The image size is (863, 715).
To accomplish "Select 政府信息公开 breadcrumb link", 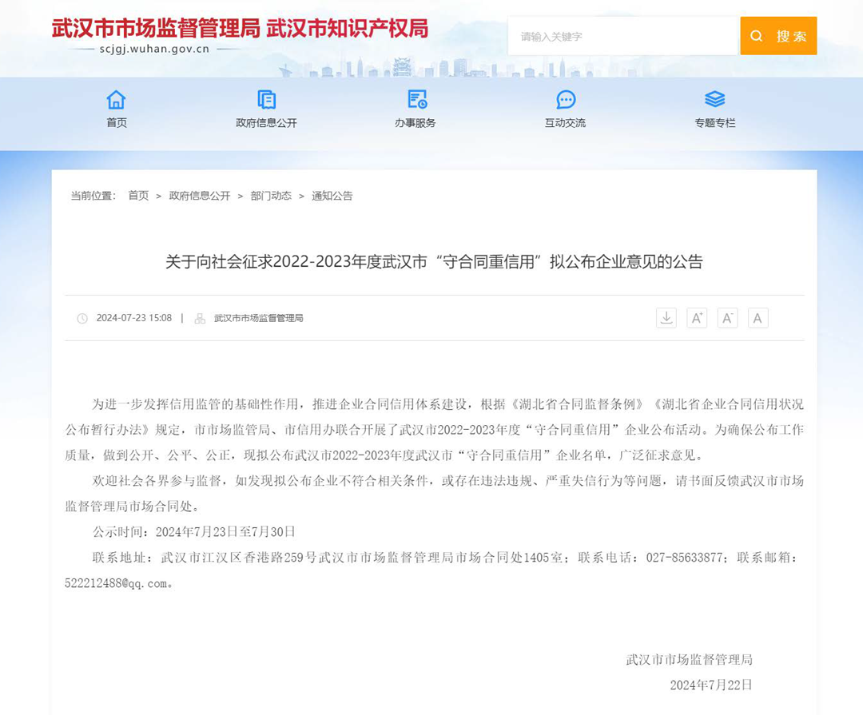I will click(x=199, y=196).
